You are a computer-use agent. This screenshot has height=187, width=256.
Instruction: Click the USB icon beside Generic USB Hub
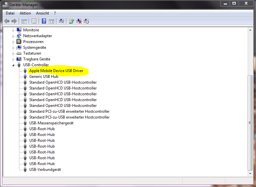click(x=25, y=77)
